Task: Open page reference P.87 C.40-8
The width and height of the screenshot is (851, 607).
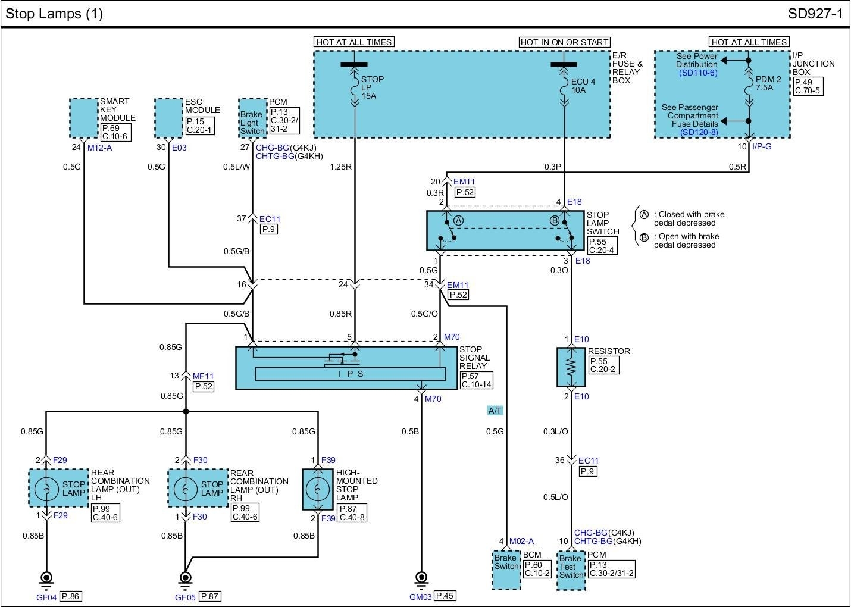Action: [x=352, y=513]
